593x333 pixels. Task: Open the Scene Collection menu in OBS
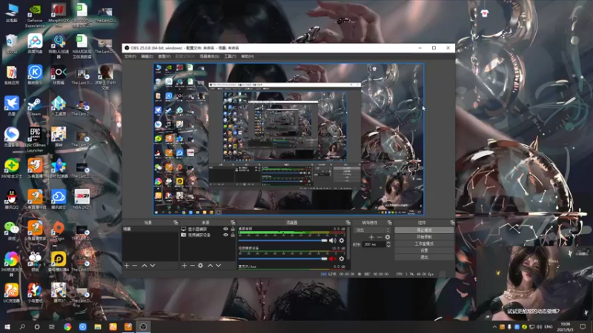click(x=210, y=56)
